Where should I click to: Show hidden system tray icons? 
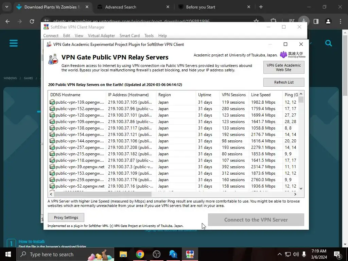click(x=279, y=254)
